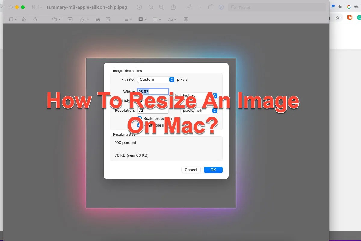The height and width of the screenshot is (241, 361).
Task: Click the Share icon in the title bar
Action: point(174,7)
